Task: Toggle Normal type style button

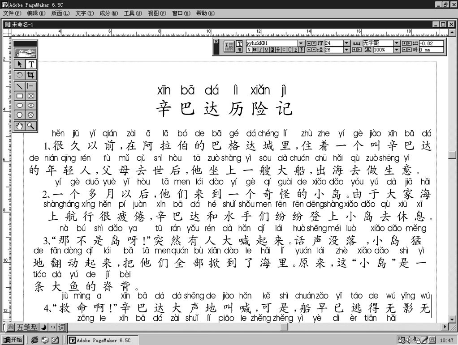Action: click(x=249, y=50)
